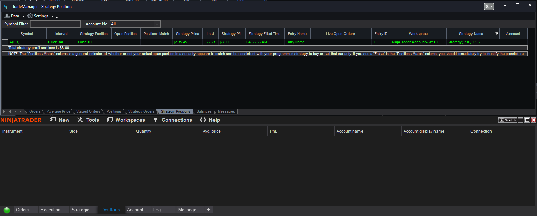This screenshot has height=216, width=537.
Task: Click the Watch video button
Action: 507,120
